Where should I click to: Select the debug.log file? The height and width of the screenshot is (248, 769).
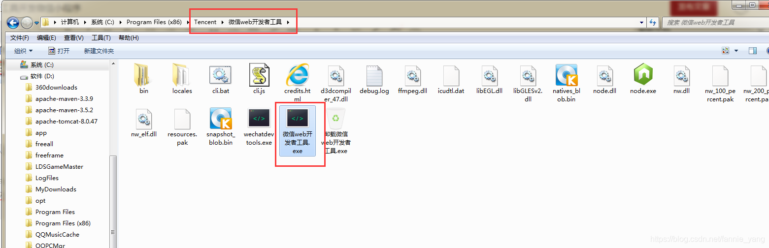click(x=374, y=78)
